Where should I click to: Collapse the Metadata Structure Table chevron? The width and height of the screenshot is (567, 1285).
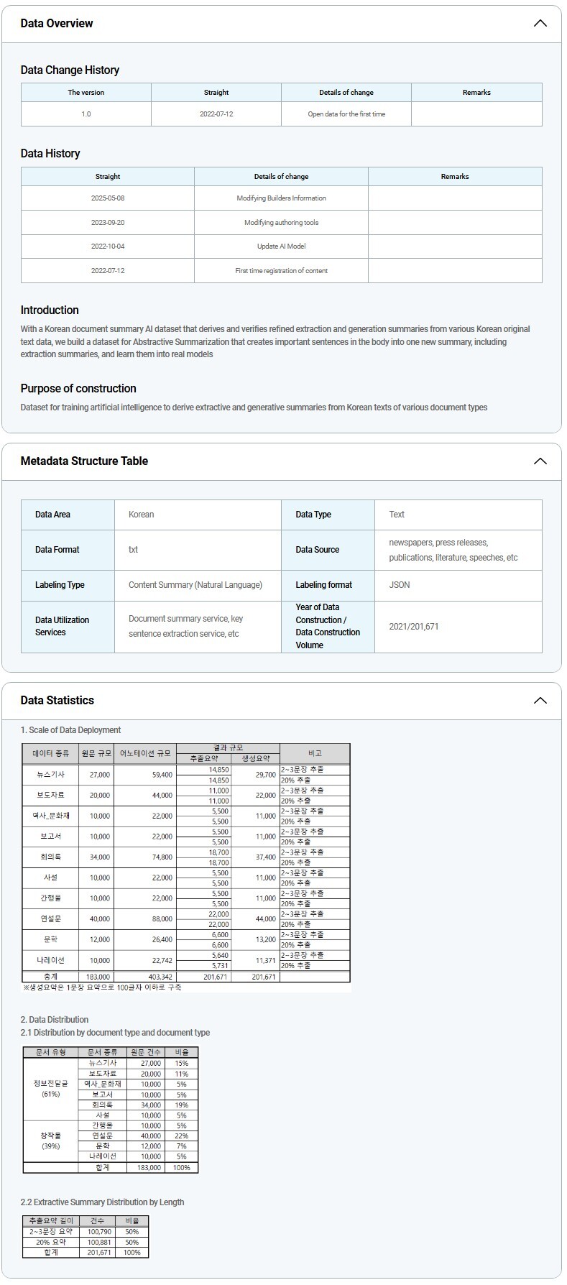point(540,461)
